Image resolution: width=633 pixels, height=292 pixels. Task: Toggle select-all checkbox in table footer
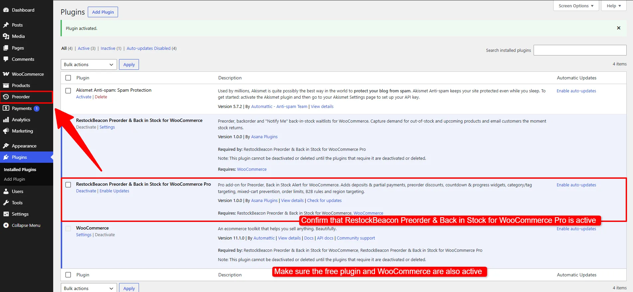point(68,275)
